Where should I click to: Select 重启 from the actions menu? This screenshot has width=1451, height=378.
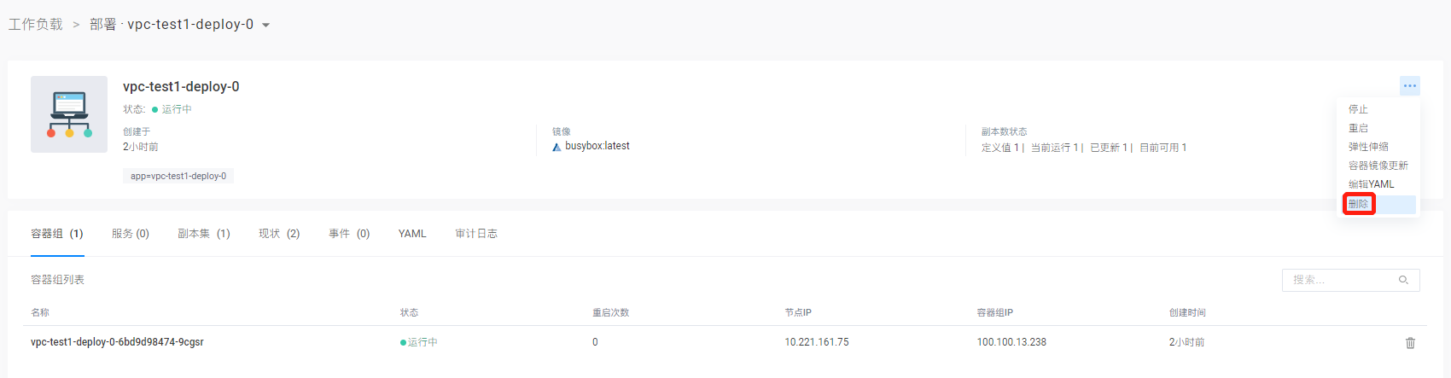1358,128
